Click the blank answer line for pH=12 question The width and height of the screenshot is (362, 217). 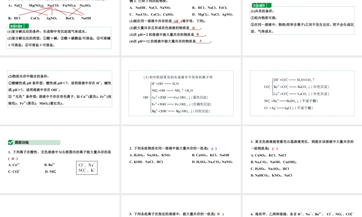point(204,41)
